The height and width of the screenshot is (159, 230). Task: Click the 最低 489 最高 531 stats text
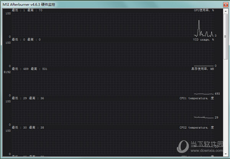pyautogui.click(x=30, y=69)
